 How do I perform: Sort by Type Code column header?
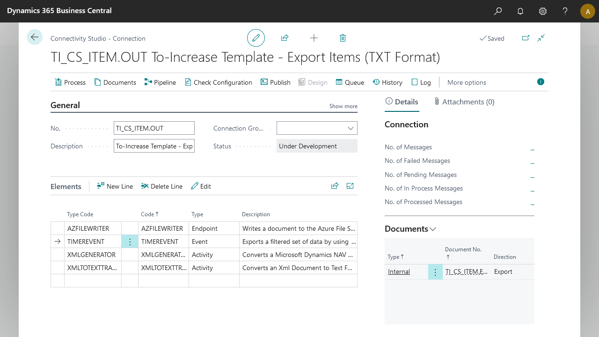[x=80, y=214]
